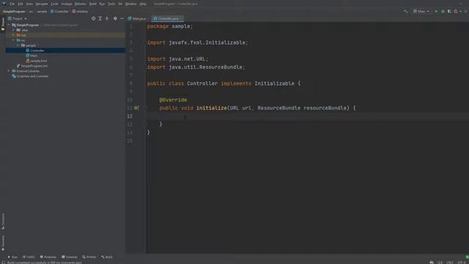469x264 pixels.
Task: Toggle the Project tool window side tab
Action: [x=3, y=24]
